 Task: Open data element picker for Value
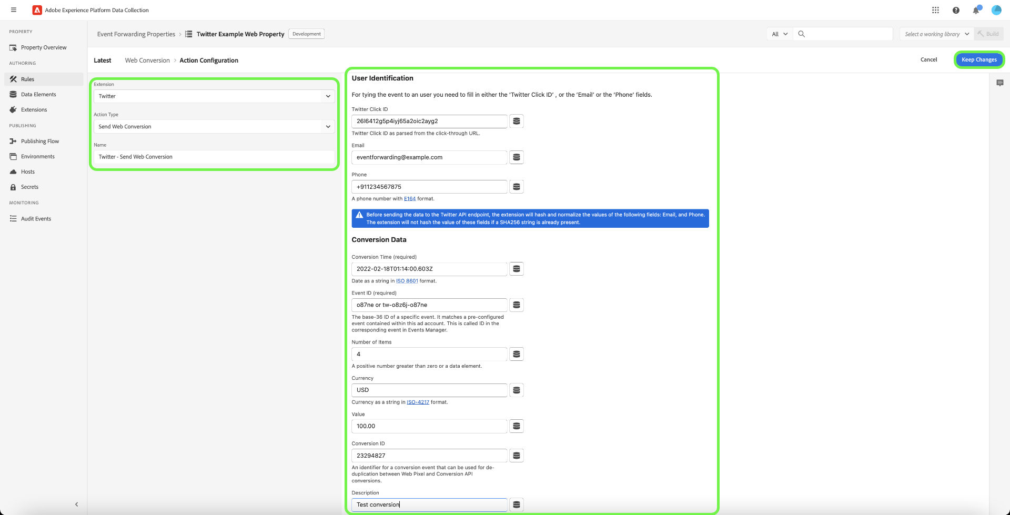[x=517, y=426]
